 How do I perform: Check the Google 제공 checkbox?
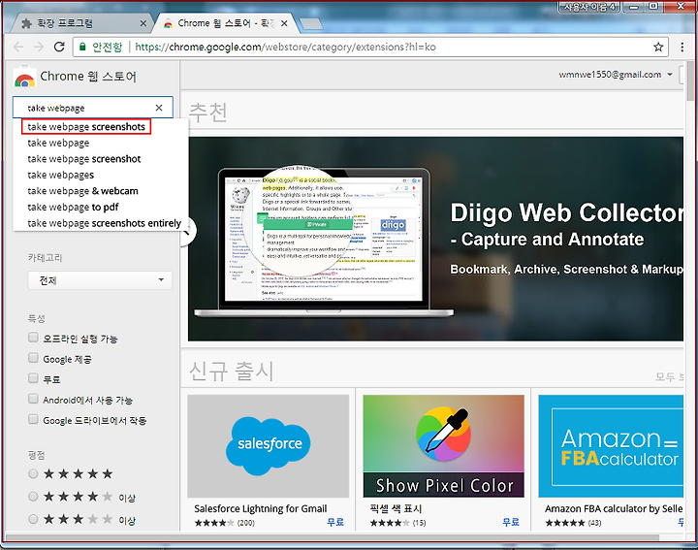(33, 358)
